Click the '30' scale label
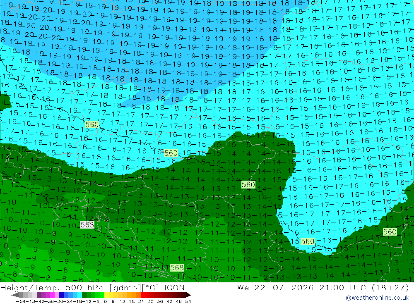The height and width of the screenshot is (303, 414). (151, 301)
